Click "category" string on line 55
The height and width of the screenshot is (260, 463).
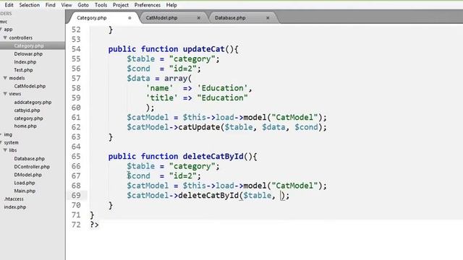pyautogui.click(x=192, y=58)
